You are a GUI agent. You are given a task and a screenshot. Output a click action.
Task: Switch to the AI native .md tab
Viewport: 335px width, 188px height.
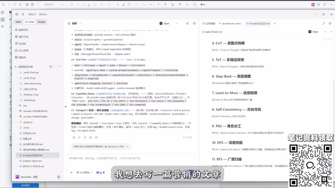258,23
